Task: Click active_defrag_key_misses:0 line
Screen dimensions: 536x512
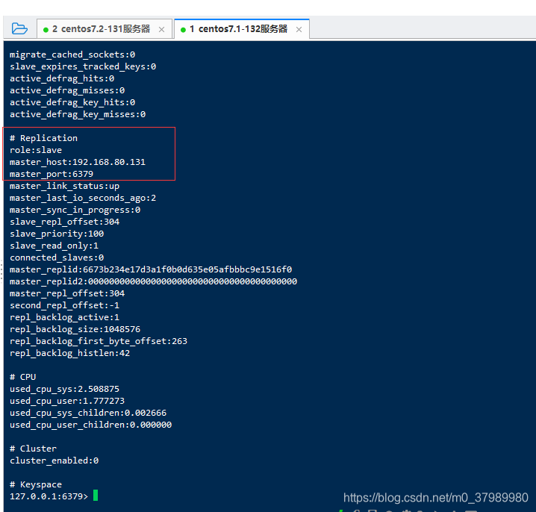Action: click(78, 114)
